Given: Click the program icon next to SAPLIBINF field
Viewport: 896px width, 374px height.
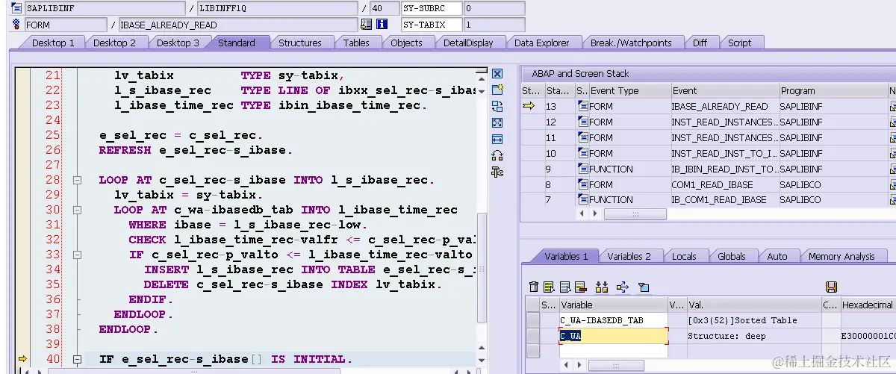Looking at the screenshot, I should point(16,8).
